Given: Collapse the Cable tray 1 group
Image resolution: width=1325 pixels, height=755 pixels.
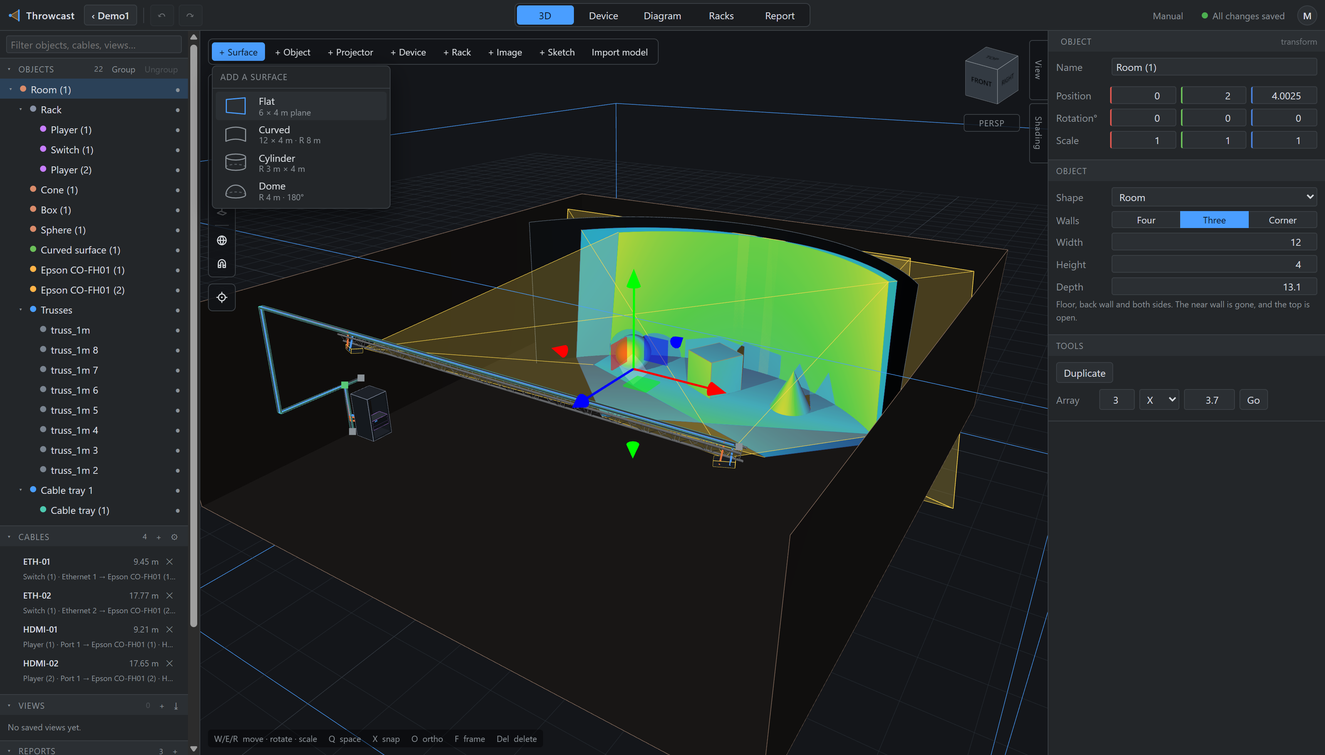Looking at the screenshot, I should [21, 490].
